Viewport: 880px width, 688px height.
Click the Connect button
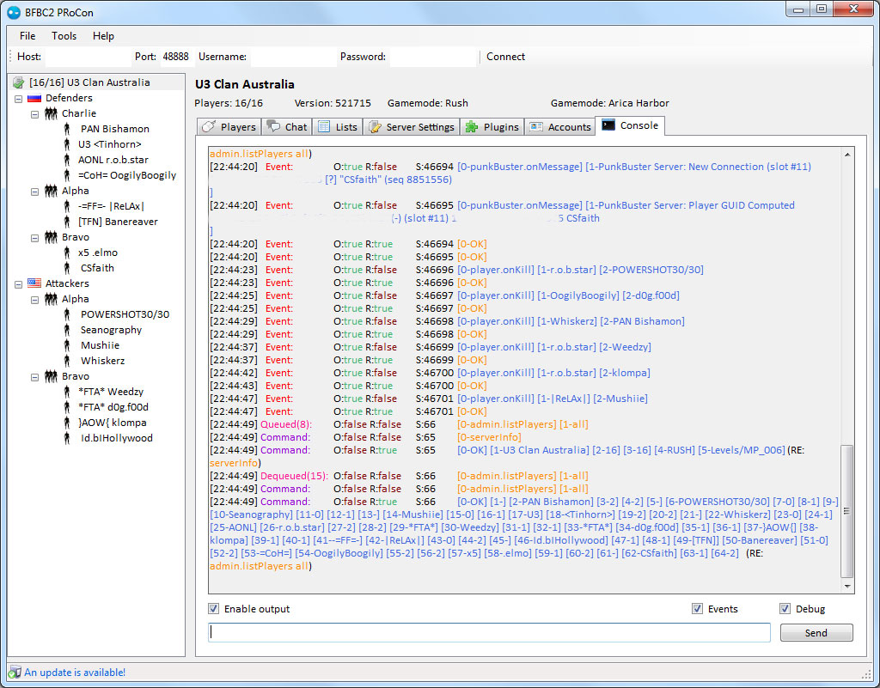[x=505, y=57]
